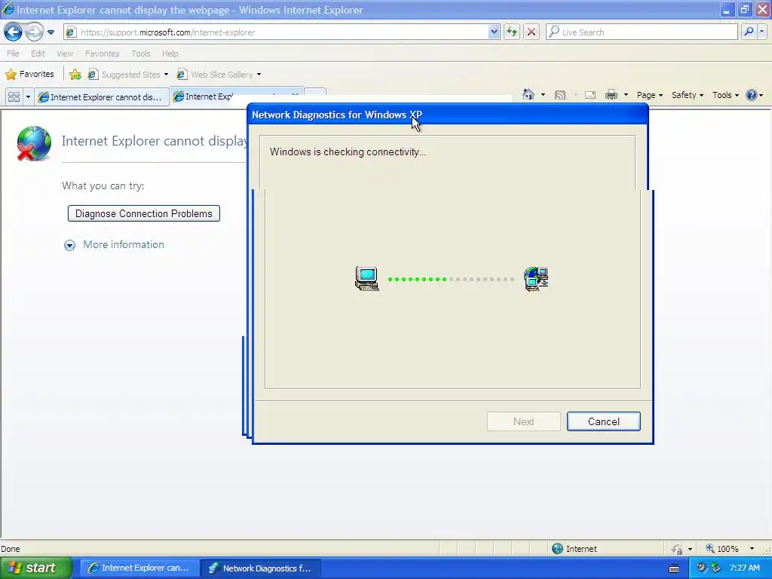This screenshot has height=579, width=772.
Task: Click the Network Diagnostics title bar
Action: (x=448, y=115)
